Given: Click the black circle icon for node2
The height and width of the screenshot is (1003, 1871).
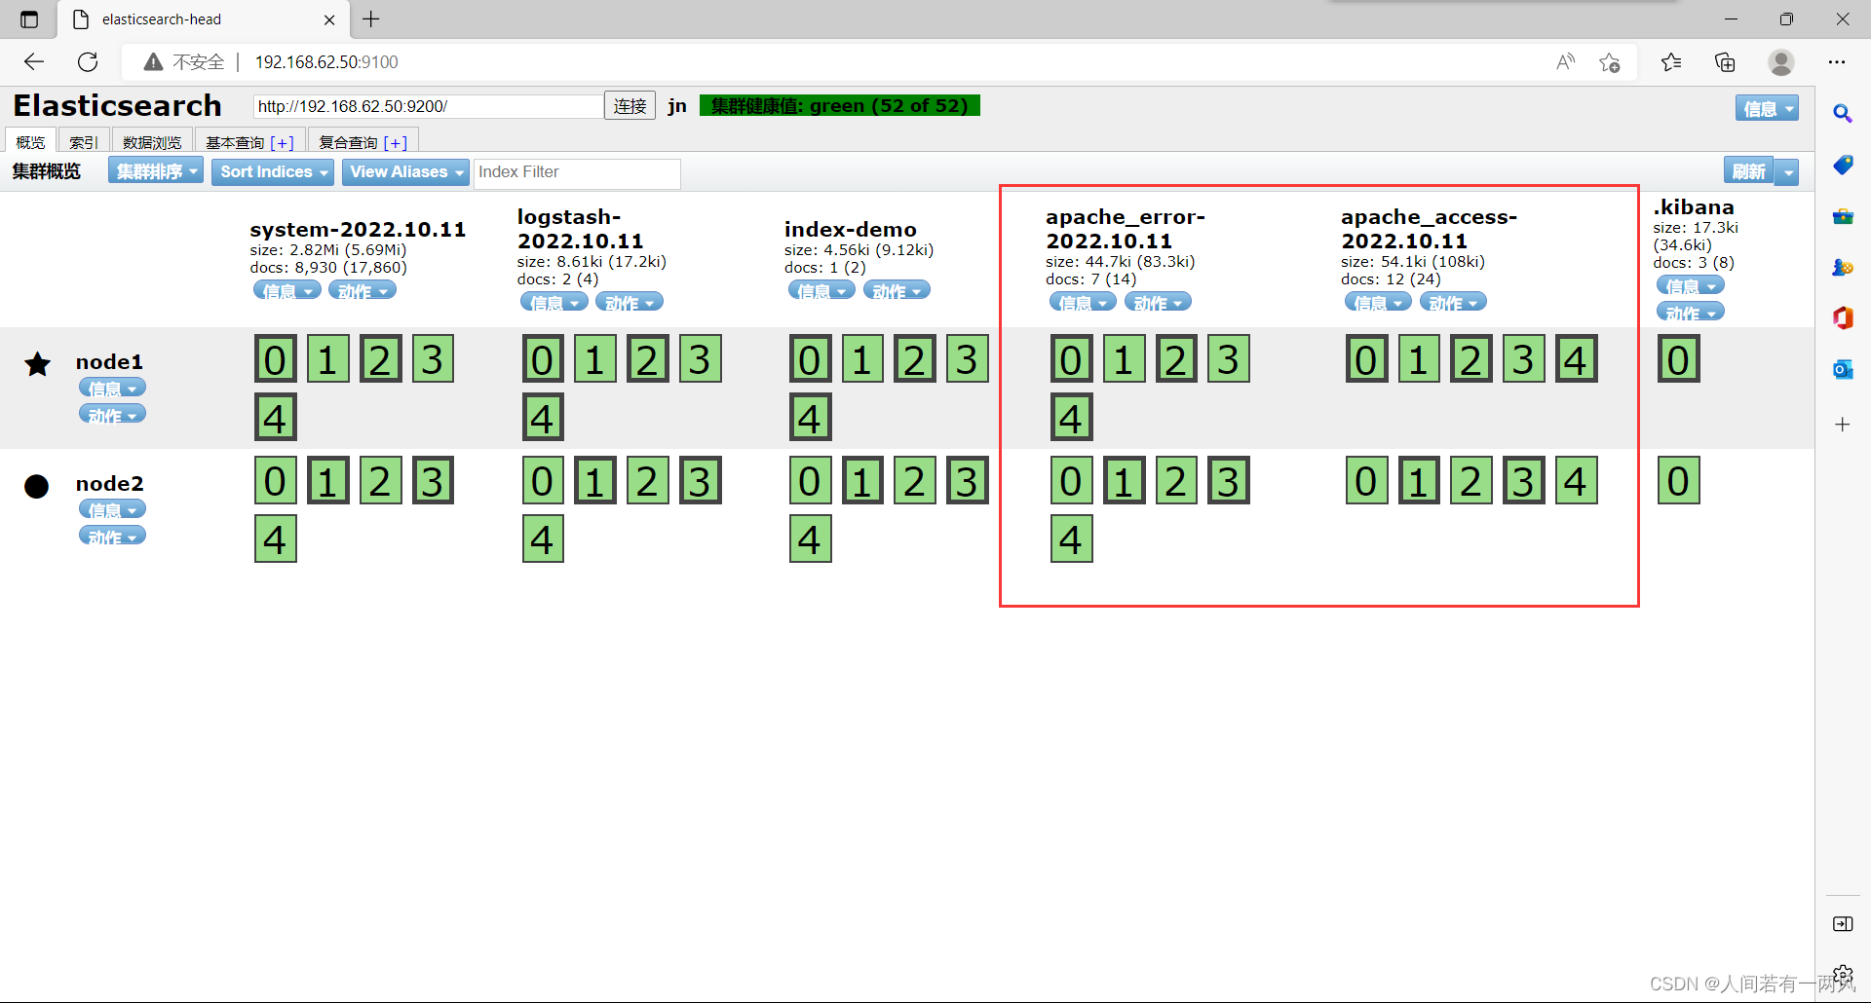Looking at the screenshot, I should click(x=37, y=486).
